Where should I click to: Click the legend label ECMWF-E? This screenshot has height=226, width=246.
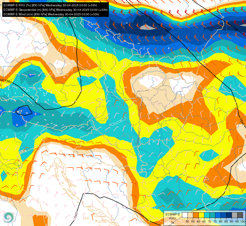[173, 214]
